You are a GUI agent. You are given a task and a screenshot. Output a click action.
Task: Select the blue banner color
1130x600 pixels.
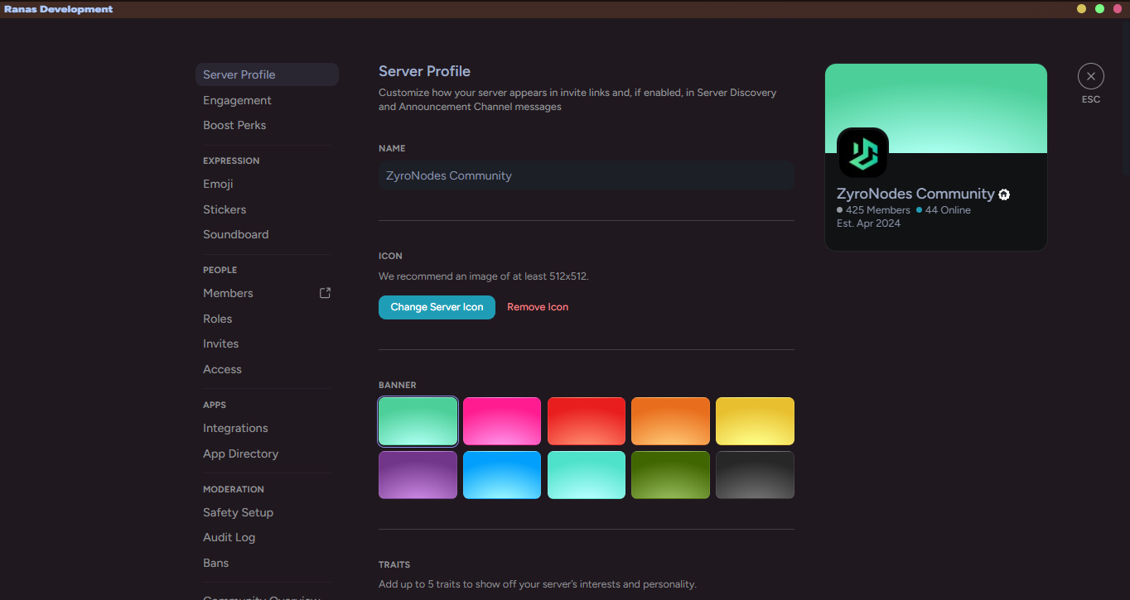point(502,475)
